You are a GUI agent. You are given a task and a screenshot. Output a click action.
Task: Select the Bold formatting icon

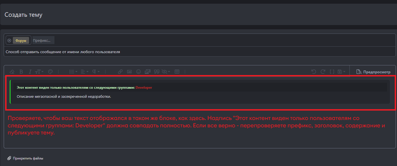click(21, 71)
